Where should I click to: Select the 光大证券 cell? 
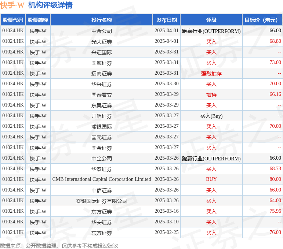(x=102, y=42)
